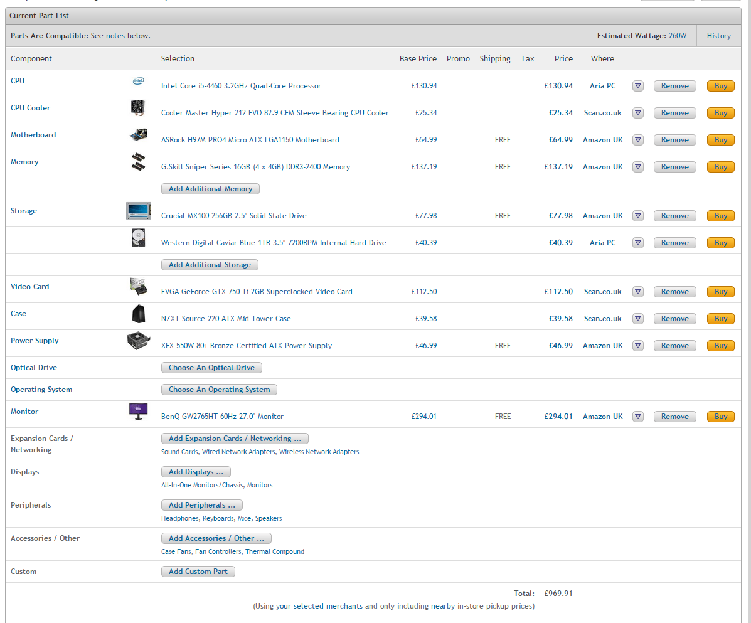Click the G.Skill memory thumbnail image
This screenshot has height=623, width=751.
pyautogui.click(x=139, y=162)
